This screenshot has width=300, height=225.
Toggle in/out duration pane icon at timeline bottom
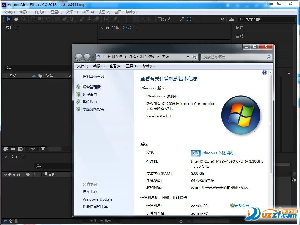point(16,221)
